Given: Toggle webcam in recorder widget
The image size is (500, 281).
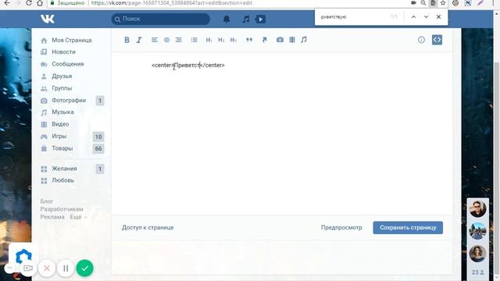Looking at the screenshot, I should pos(28,269).
